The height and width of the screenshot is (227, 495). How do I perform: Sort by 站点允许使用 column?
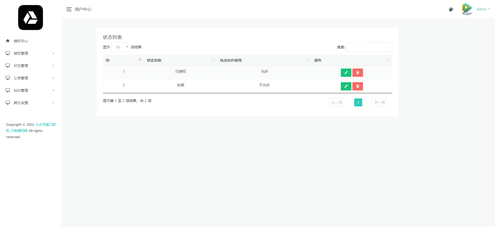[264, 60]
